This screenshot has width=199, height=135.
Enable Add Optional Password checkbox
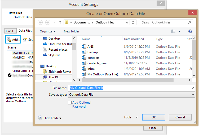[70, 103]
